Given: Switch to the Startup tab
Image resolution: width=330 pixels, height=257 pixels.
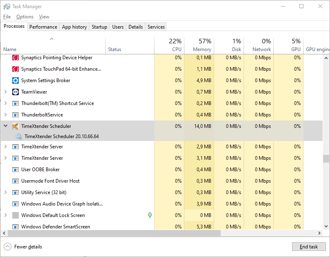Looking at the screenshot, I should coord(100,27).
